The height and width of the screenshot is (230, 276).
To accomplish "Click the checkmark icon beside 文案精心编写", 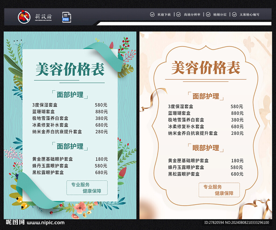I will [x=234, y=15].
